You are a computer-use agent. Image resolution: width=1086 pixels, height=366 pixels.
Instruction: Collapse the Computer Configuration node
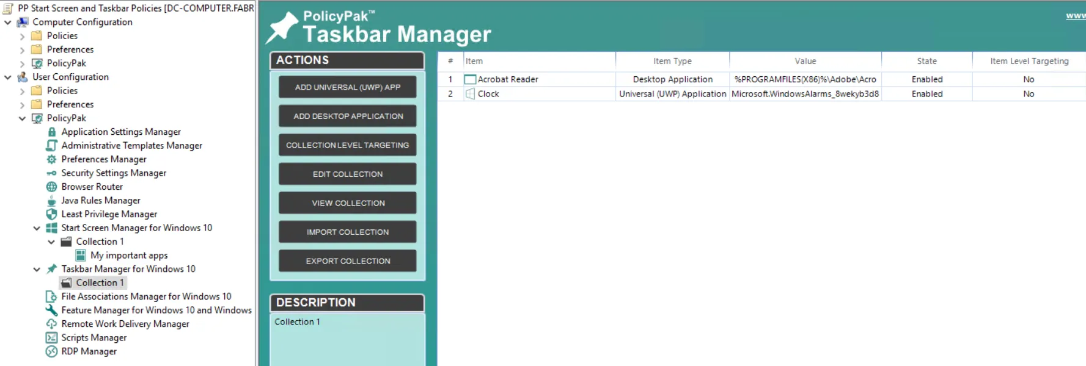point(8,23)
